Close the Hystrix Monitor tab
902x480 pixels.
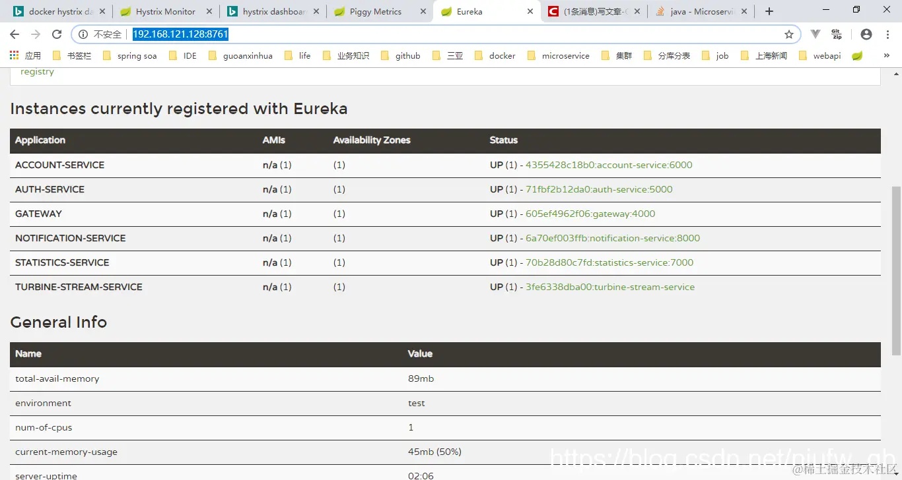point(209,11)
